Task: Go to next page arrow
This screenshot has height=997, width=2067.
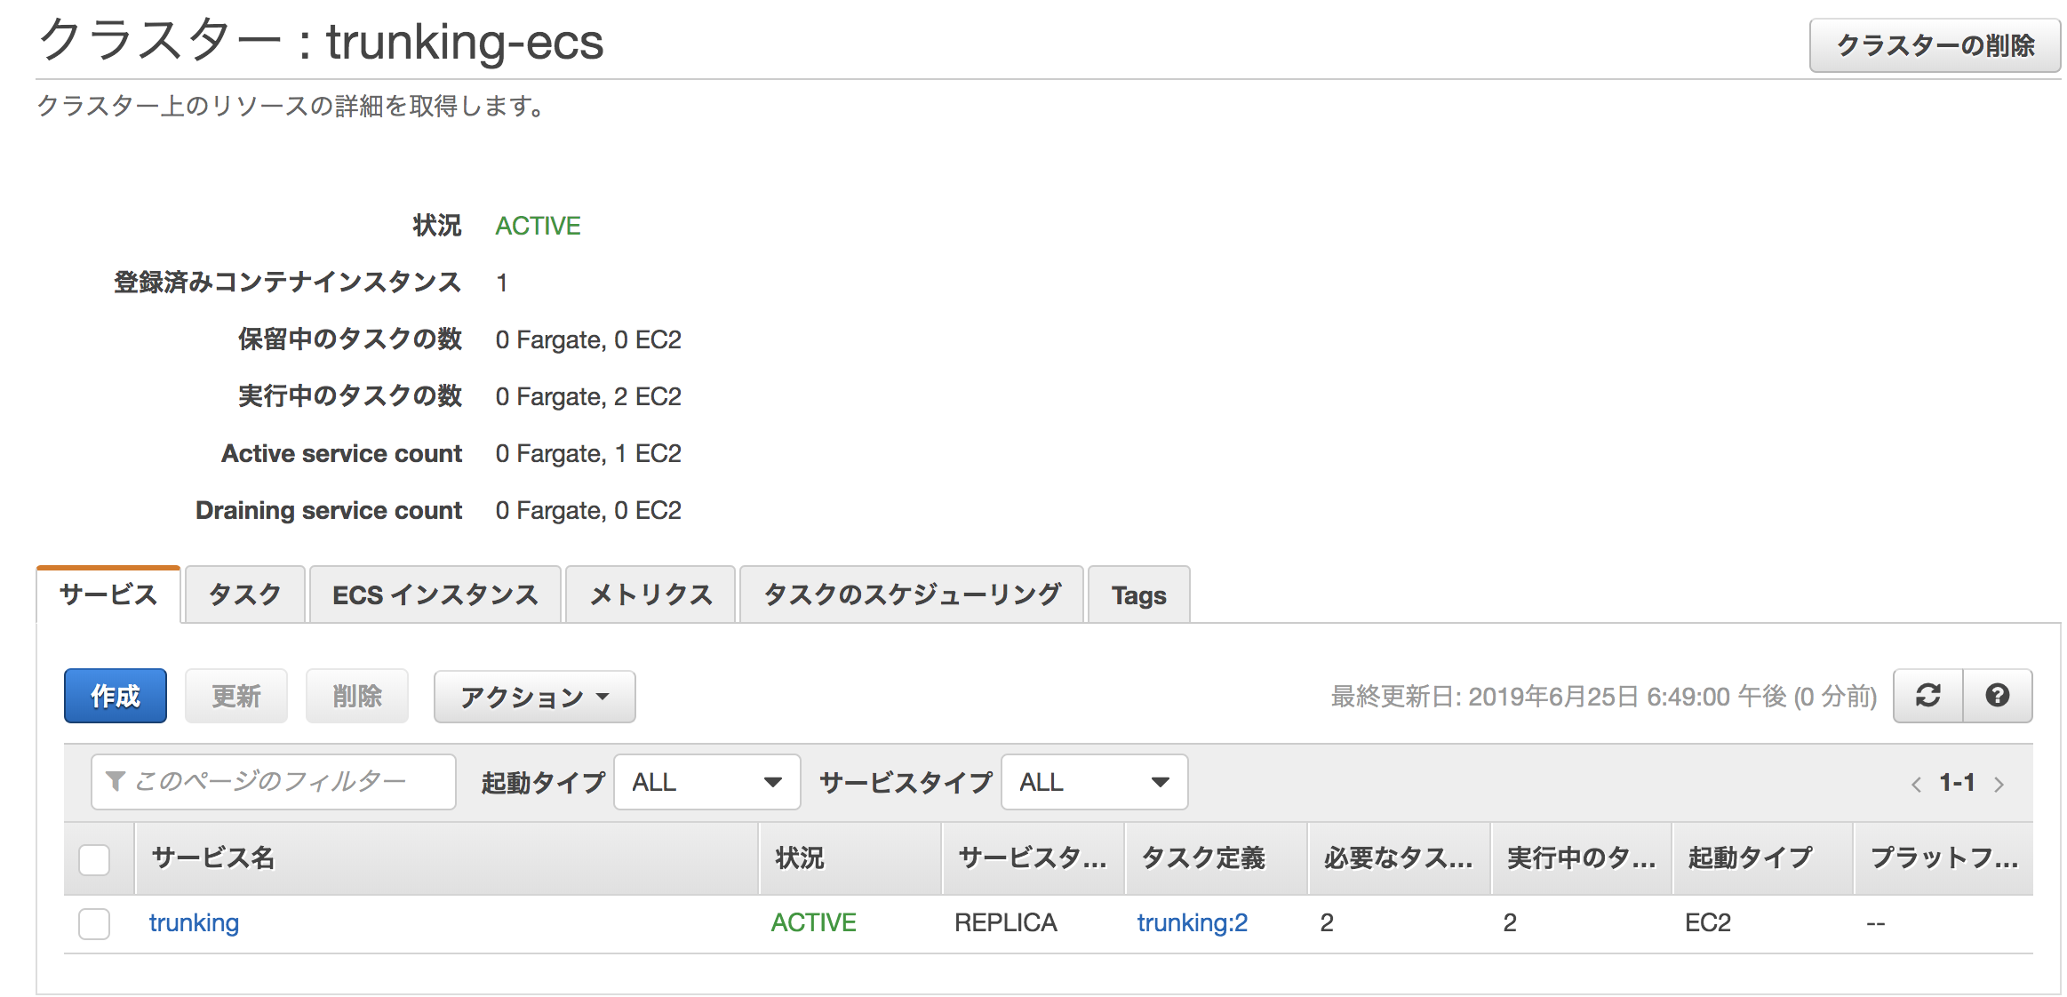Action: coord(1999,784)
